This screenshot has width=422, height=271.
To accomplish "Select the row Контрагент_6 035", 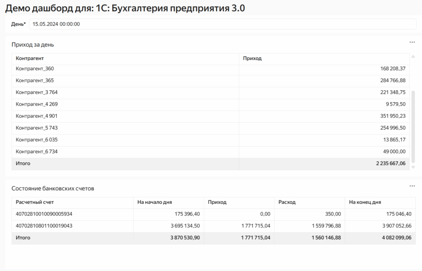I will coord(211,140).
